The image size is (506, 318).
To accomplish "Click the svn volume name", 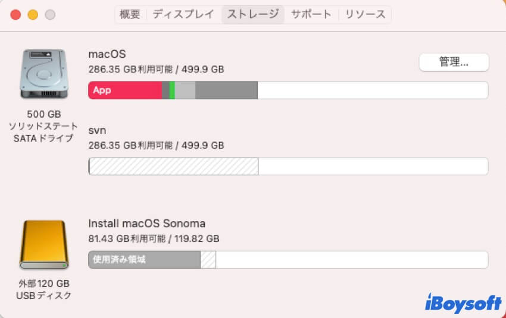I will (97, 130).
